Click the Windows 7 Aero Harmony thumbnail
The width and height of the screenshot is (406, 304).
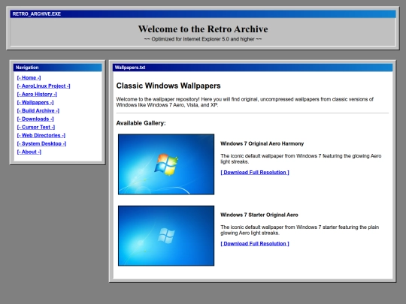point(166,164)
